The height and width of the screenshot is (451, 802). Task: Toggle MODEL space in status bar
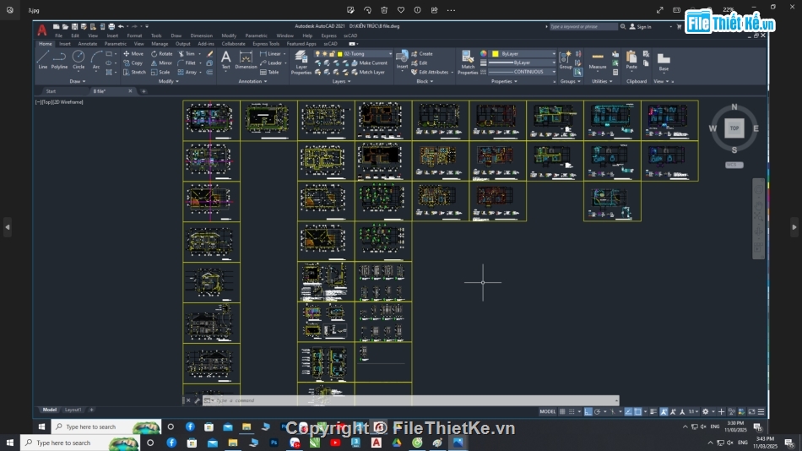(x=547, y=411)
